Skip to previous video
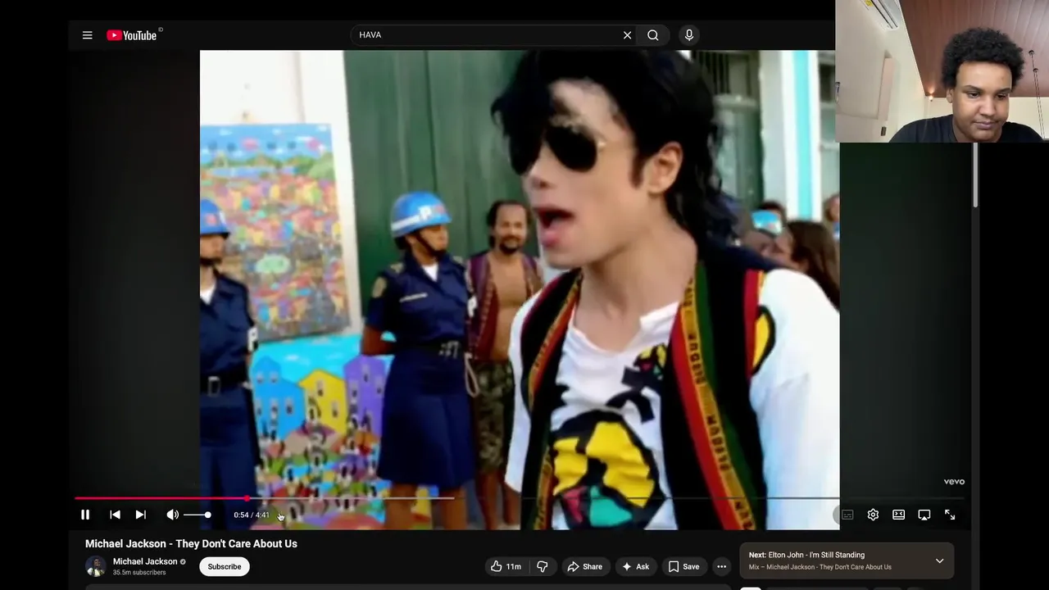This screenshot has width=1049, height=590. click(x=115, y=515)
